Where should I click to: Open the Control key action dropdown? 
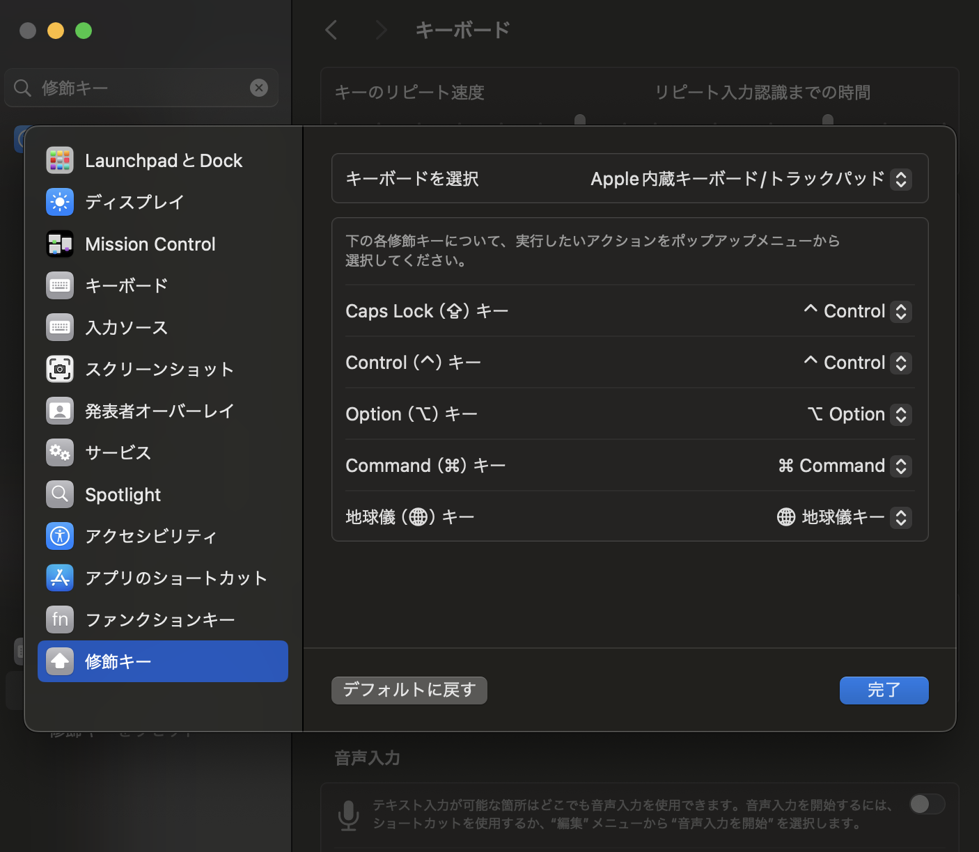[901, 363]
